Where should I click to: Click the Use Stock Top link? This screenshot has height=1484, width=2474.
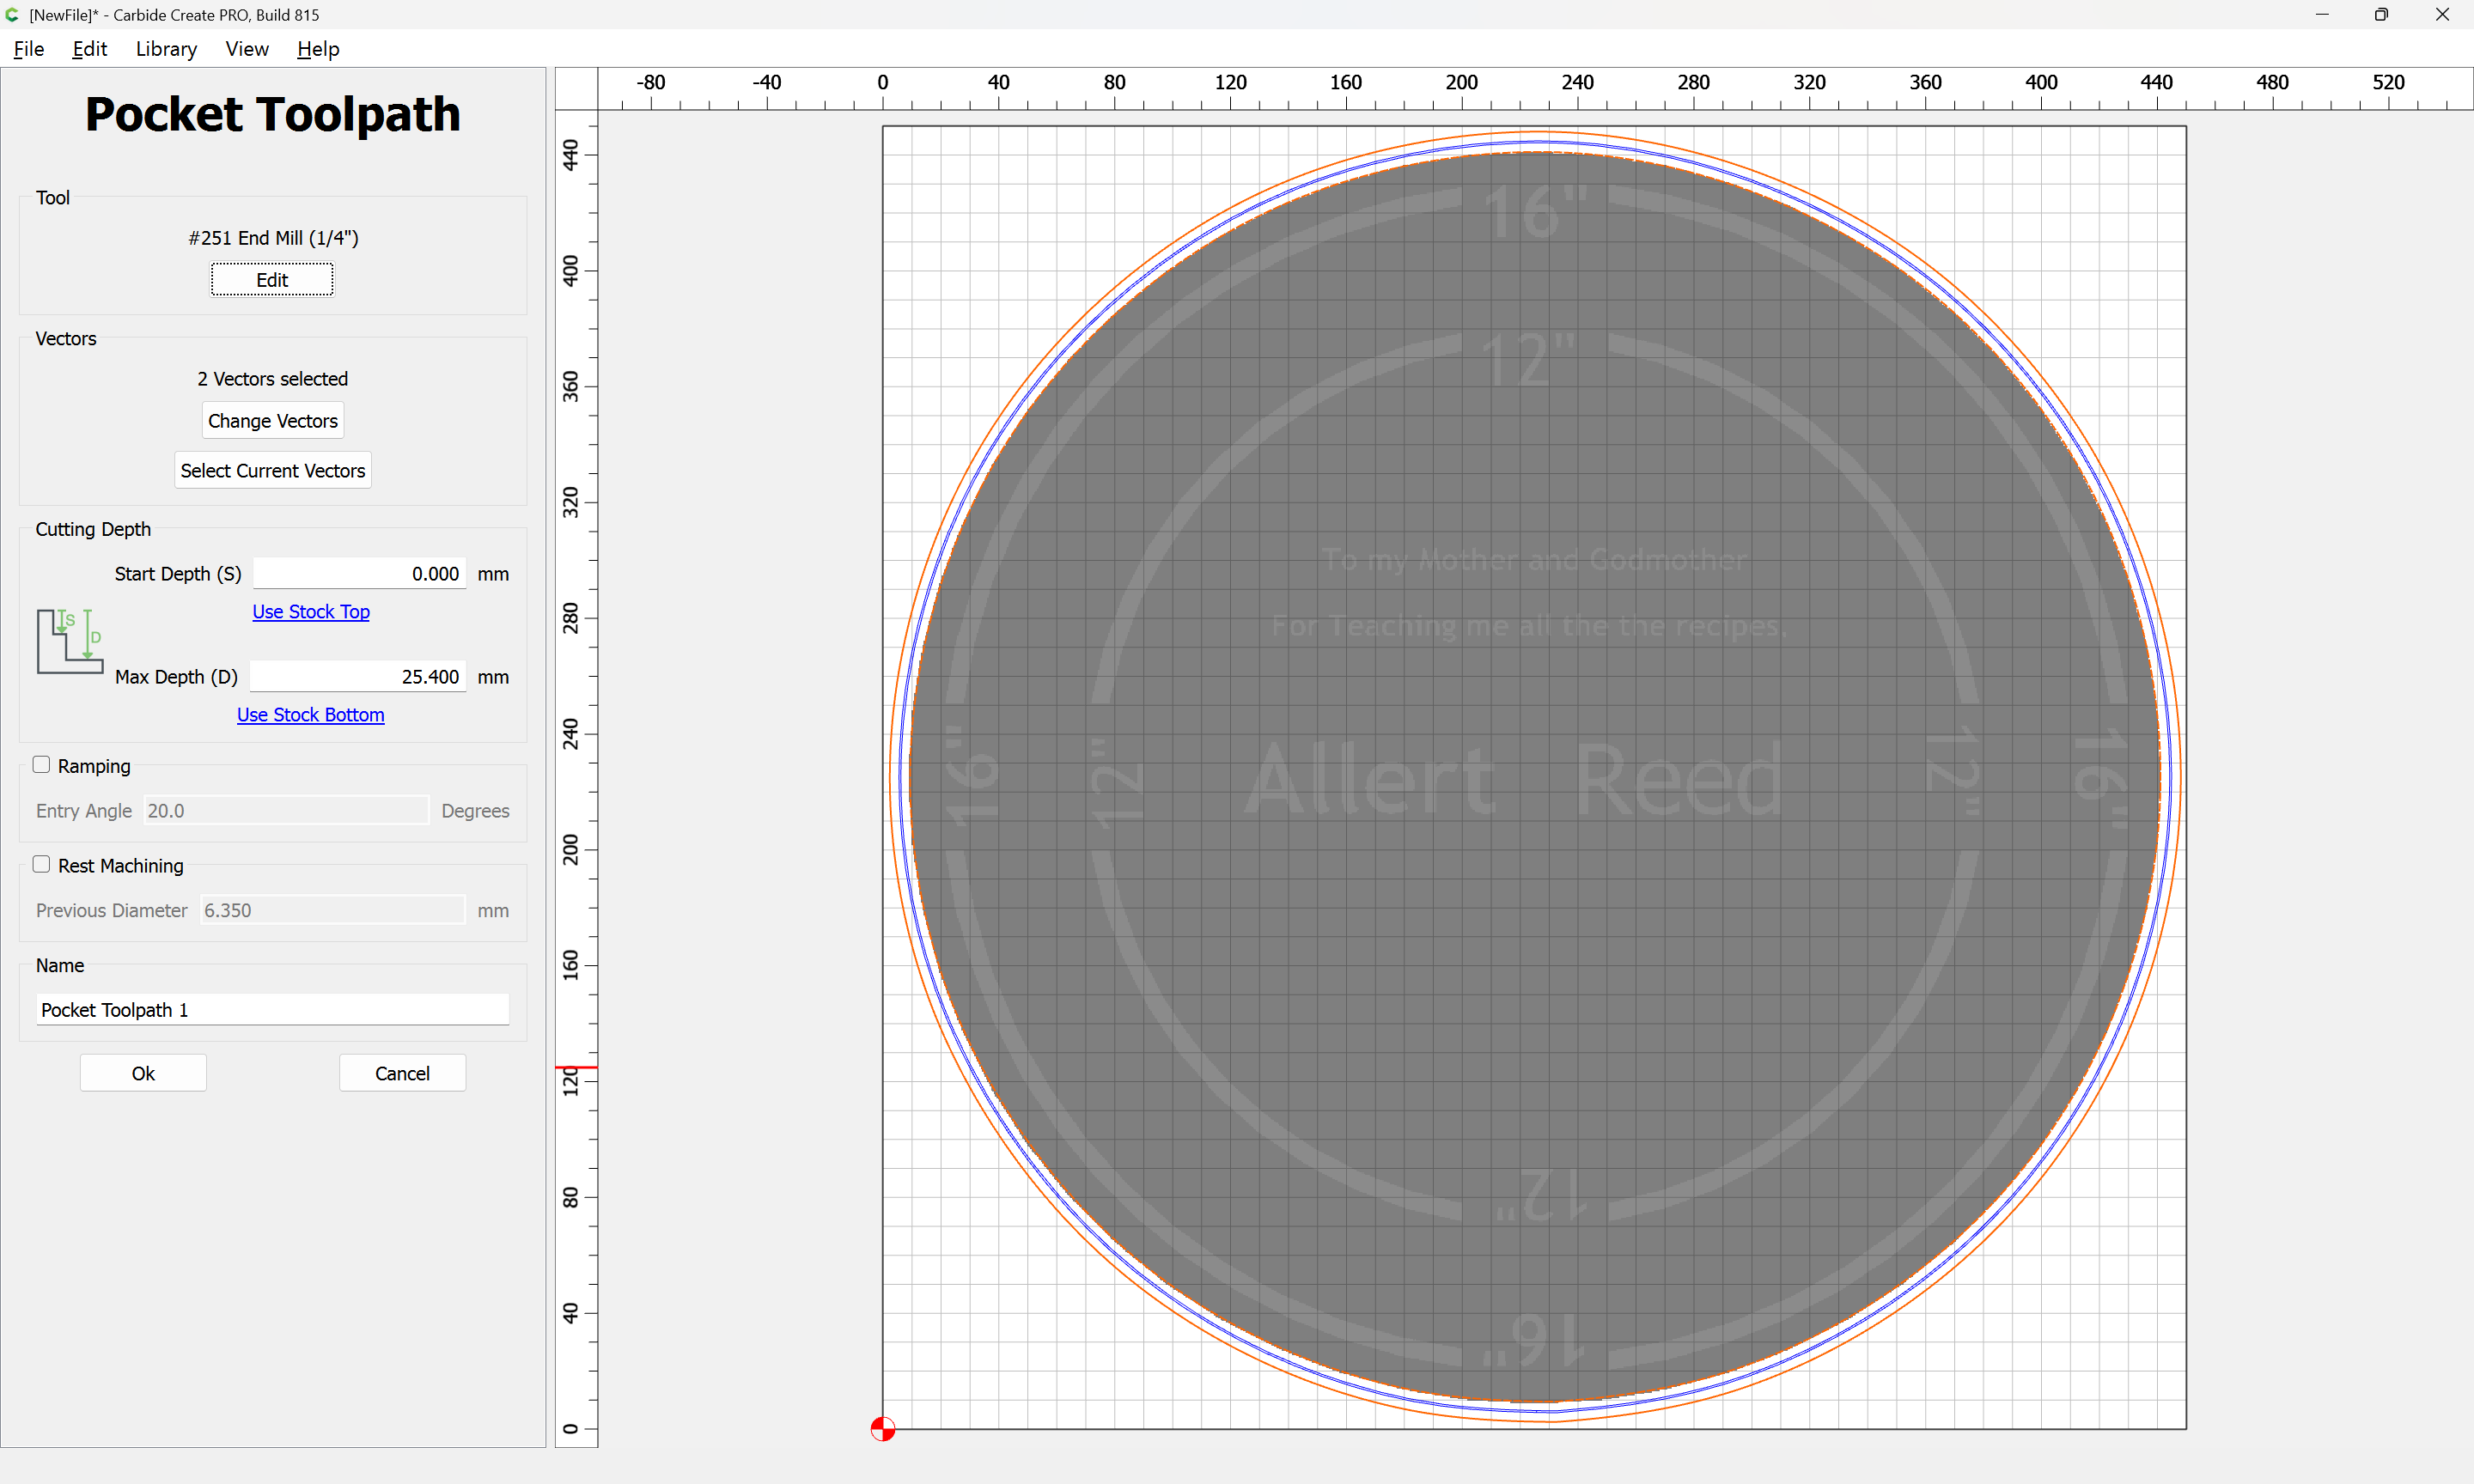(x=311, y=611)
